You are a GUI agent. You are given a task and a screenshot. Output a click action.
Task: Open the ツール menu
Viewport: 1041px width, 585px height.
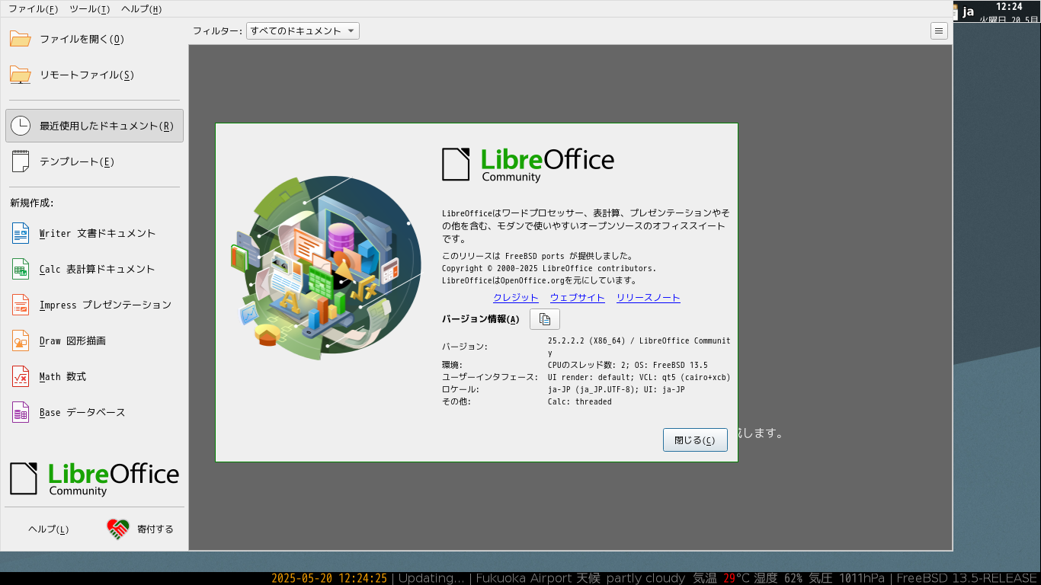[x=89, y=9]
